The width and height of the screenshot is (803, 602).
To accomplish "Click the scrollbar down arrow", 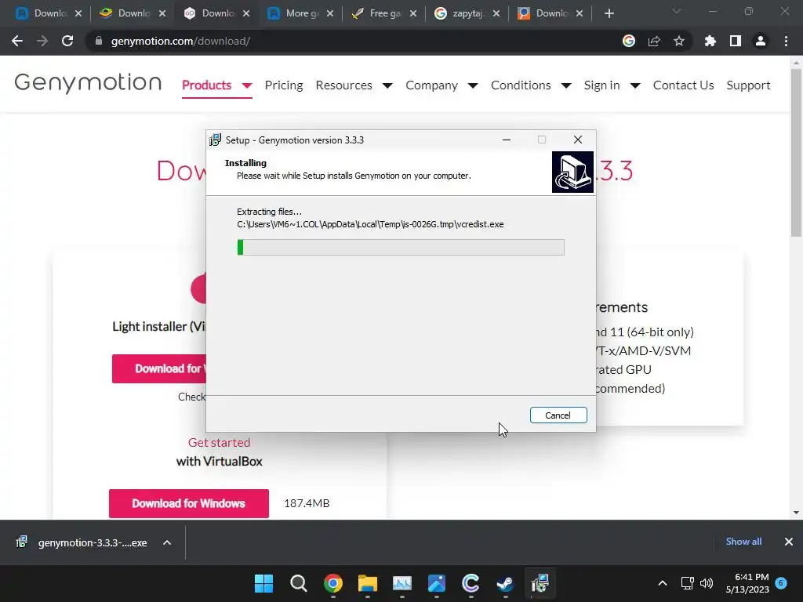I will [796, 513].
